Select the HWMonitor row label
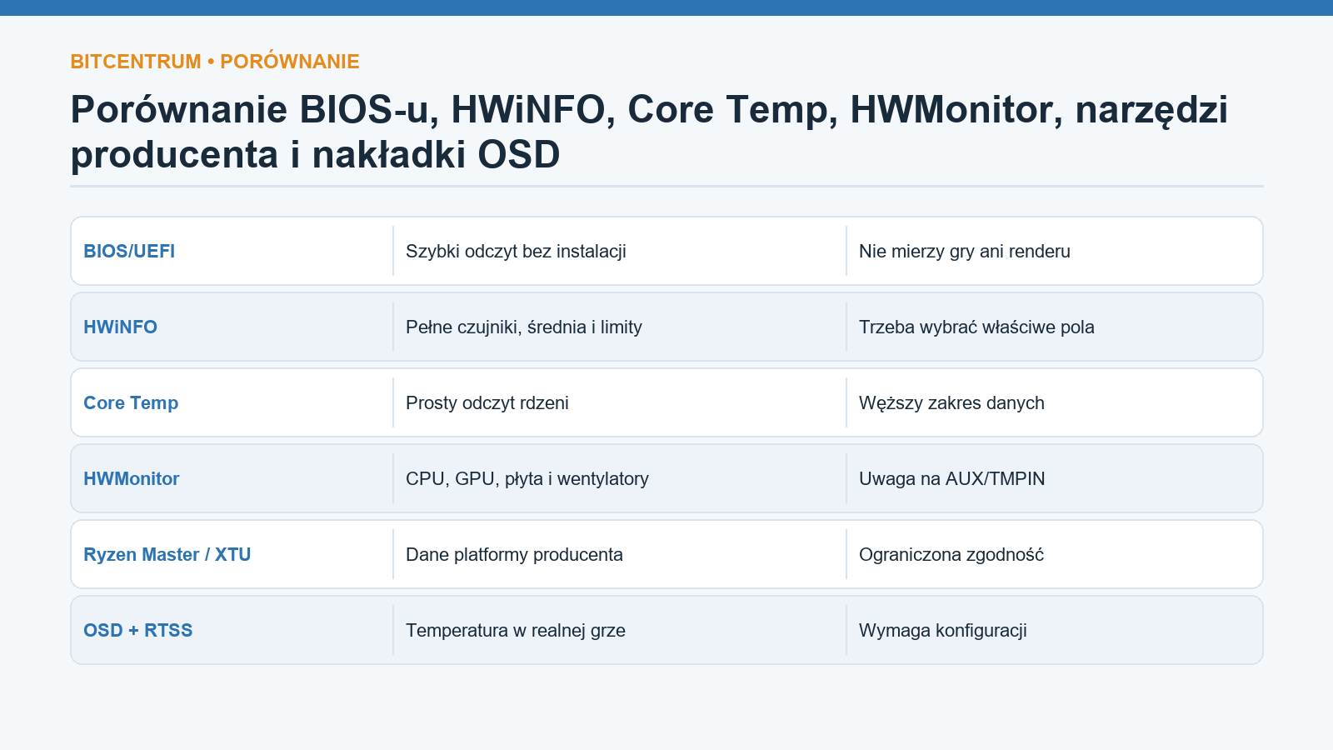 pos(132,479)
